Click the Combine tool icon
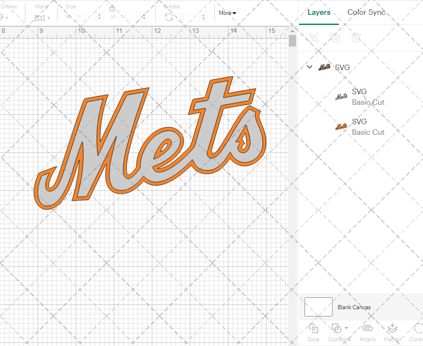Screen dimensions: 423x346 [336, 329]
